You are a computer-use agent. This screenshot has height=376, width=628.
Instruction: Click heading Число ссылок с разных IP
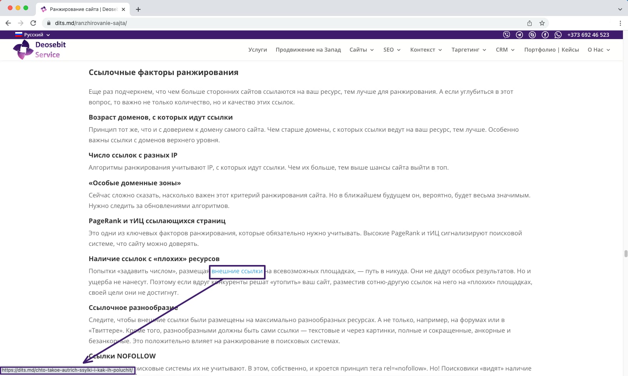(x=133, y=155)
